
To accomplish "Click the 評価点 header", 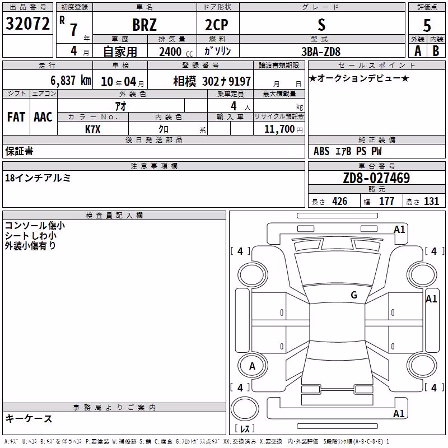I will [x=427, y=7].
